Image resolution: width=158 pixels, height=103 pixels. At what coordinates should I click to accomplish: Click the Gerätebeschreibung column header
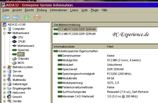point(105,25)
